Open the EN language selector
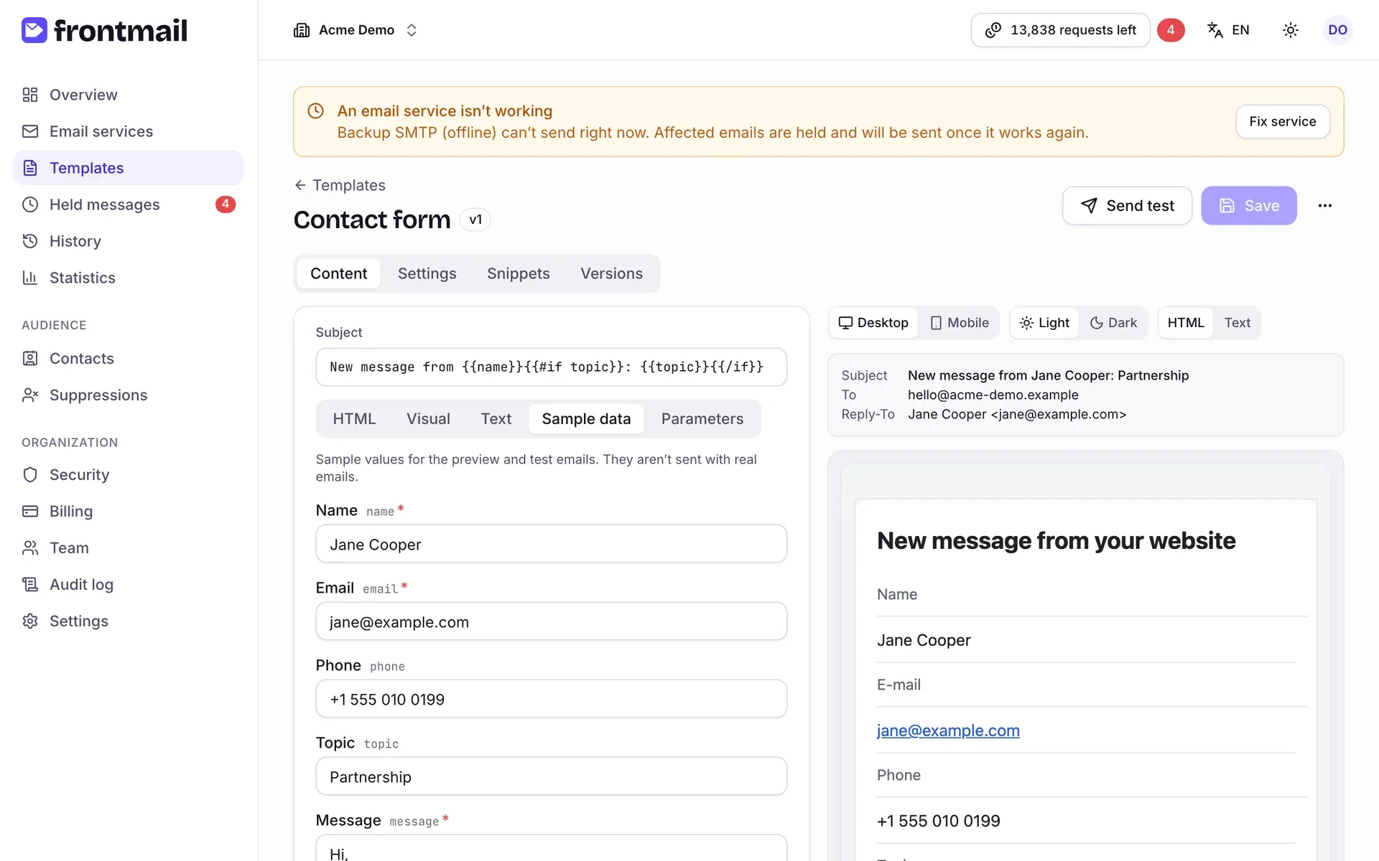Image resolution: width=1379 pixels, height=861 pixels. [1229, 30]
